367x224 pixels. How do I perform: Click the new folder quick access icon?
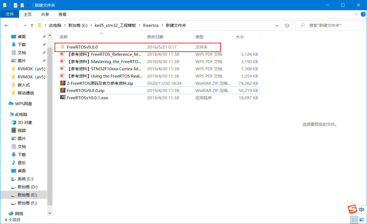click(x=22, y=5)
